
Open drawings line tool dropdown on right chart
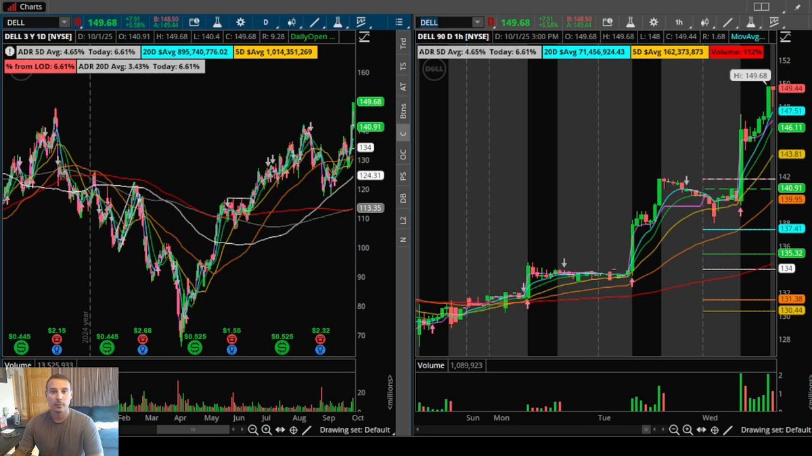(x=728, y=22)
